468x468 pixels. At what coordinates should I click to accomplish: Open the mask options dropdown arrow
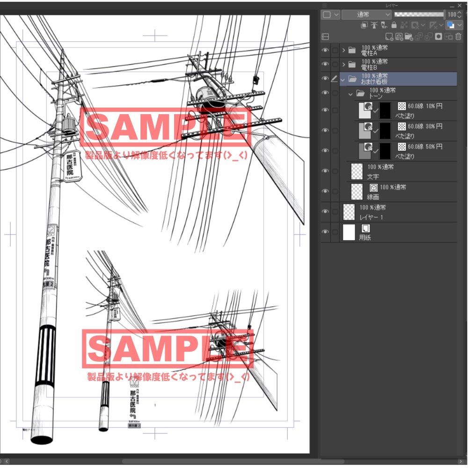tap(423, 25)
